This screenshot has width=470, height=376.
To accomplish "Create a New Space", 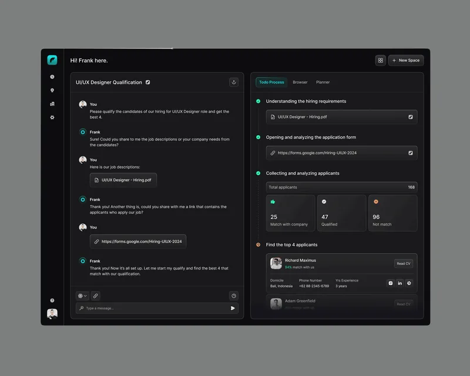I will [x=406, y=61].
